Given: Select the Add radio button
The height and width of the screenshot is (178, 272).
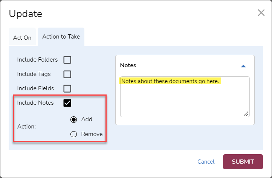Looking at the screenshot, I should tap(74, 119).
